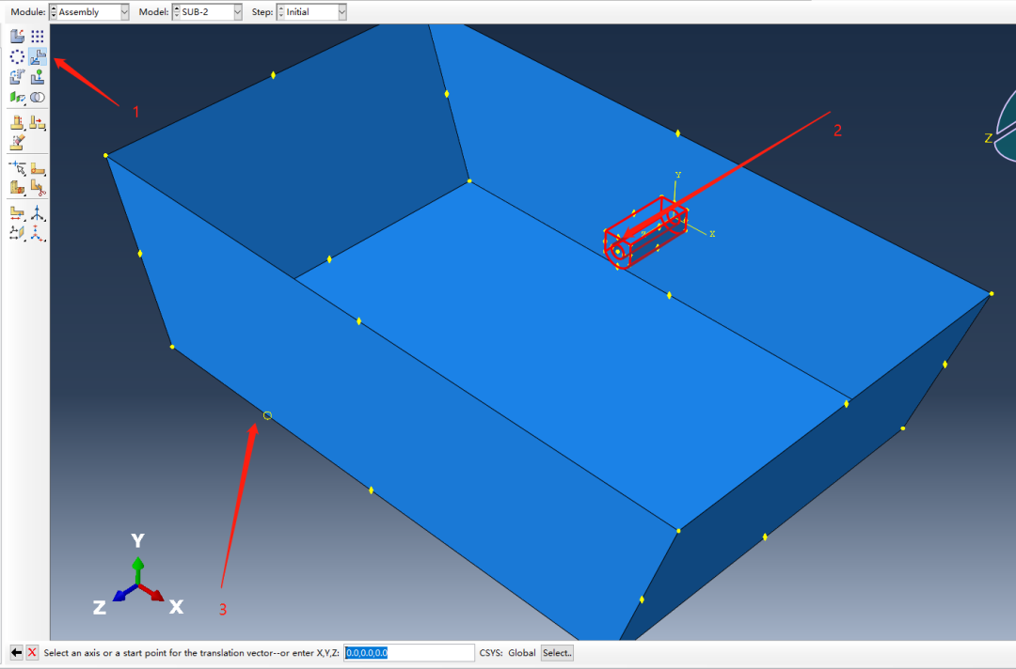The height and width of the screenshot is (669, 1016).
Task: Pick the highlighted yellow circle vertex on bottom edge
Action: [x=267, y=415]
